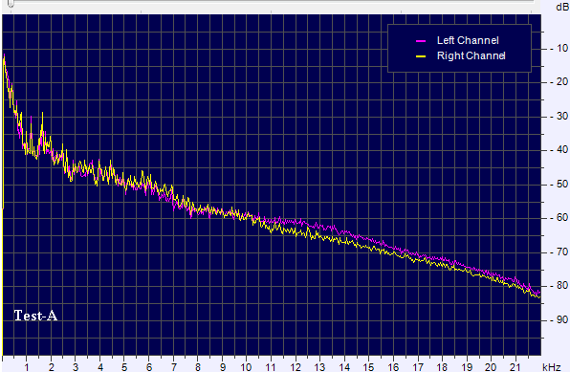Click the "15" kHz frequency axis label
Image resolution: width=570 pixels, height=372 pixels.
tap(368, 367)
